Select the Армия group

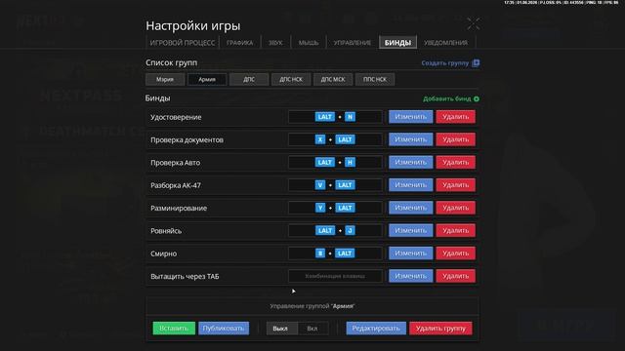click(x=207, y=79)
